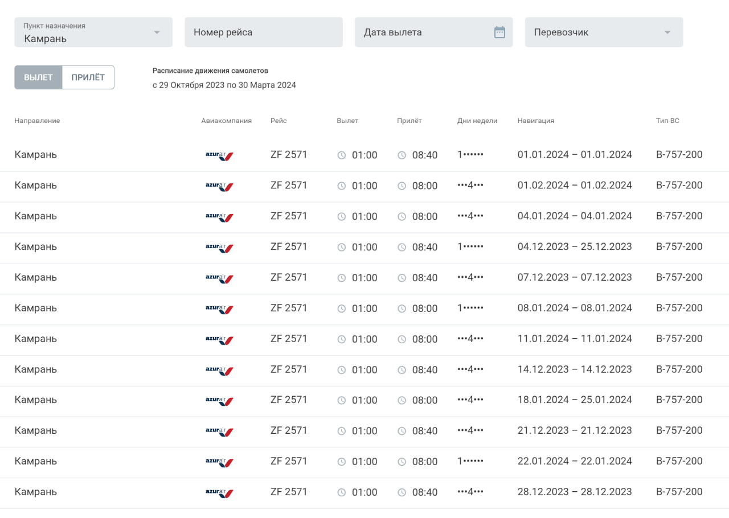729x518 pixels.
Task: Switch to the ПРИЛЁТ arrivals toggle
Action: [88, 77]
